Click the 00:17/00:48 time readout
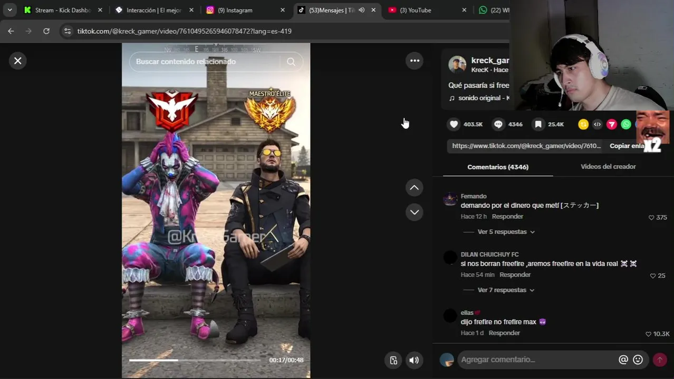This screenshot has height=379, width=674. (x=286, y=360)
